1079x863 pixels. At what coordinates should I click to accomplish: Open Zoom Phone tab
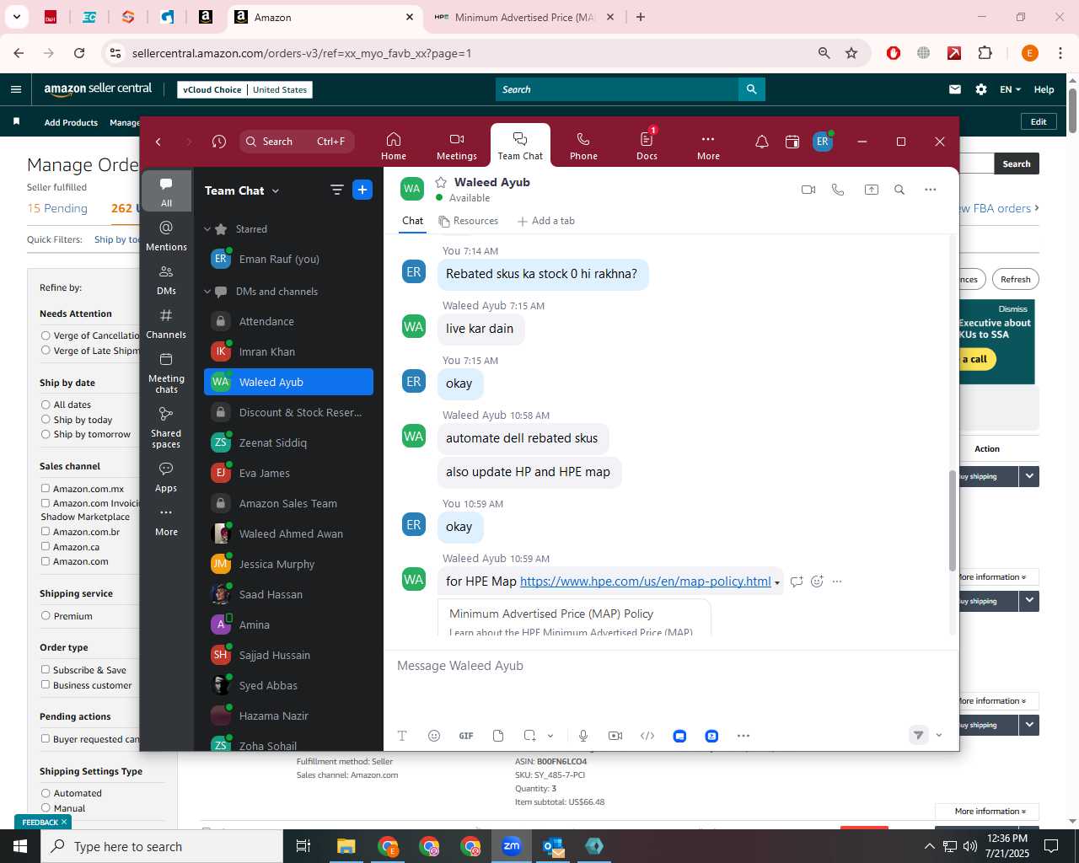583,146
